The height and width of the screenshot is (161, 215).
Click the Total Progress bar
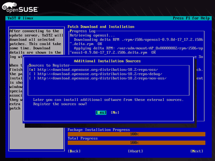coord(136,143)
